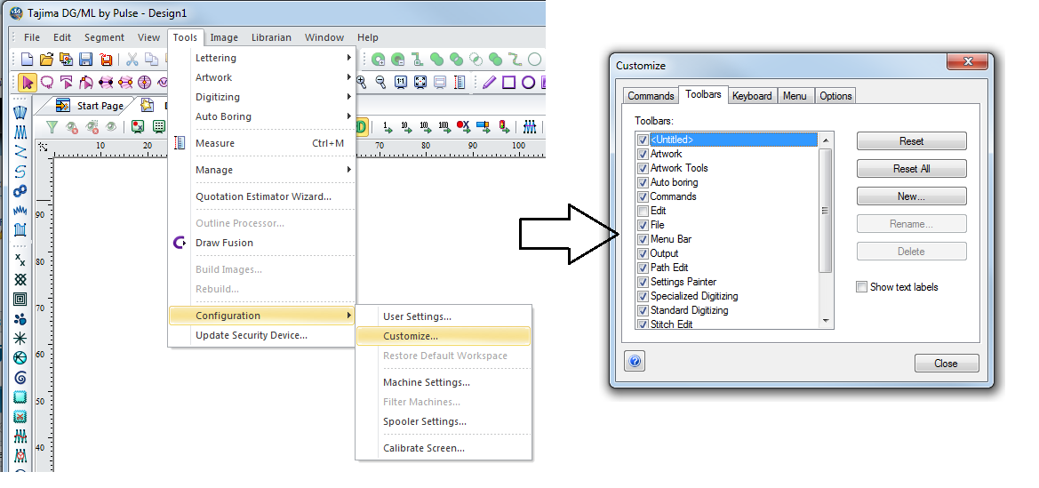Switch to the Options tab in Customize
1039x488 pixels.
click(835, 95)
